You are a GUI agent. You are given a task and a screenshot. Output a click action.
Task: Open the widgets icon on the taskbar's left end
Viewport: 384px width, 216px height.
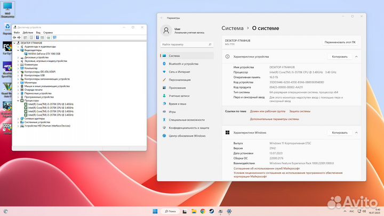6,211
